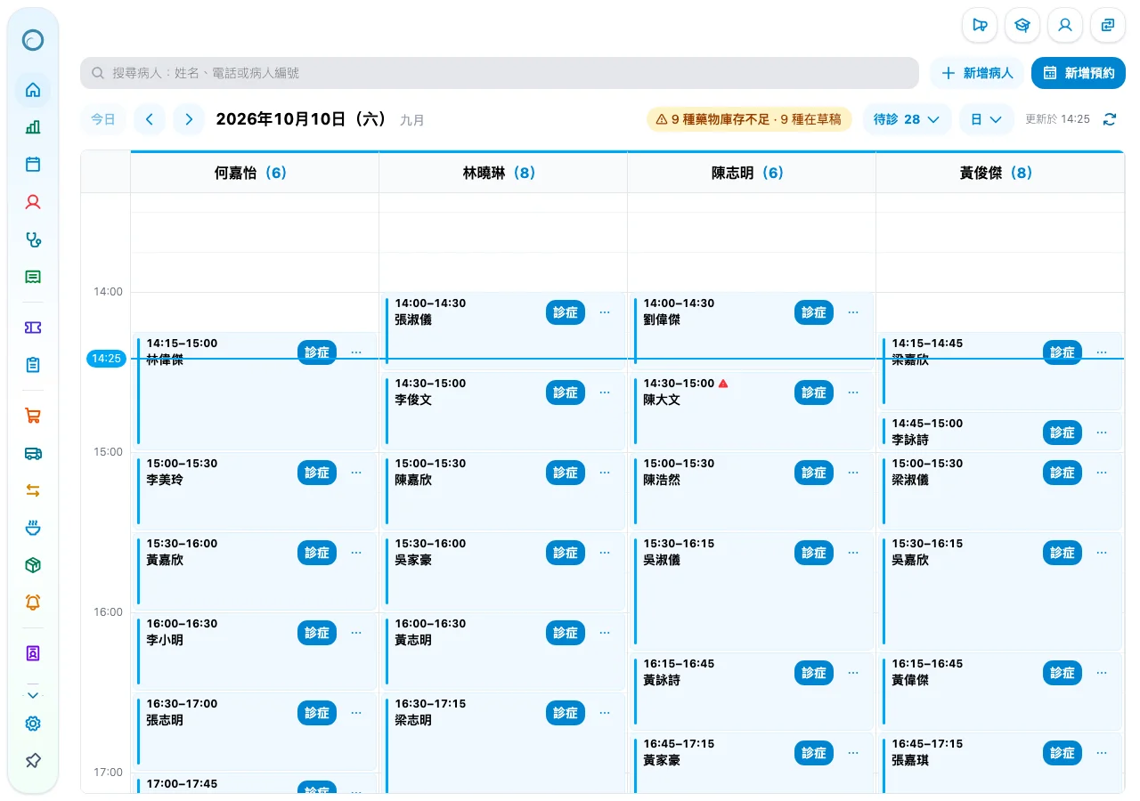
Task: Select the stethoscope icon in the sidebar
Action: tap(33, 239)
